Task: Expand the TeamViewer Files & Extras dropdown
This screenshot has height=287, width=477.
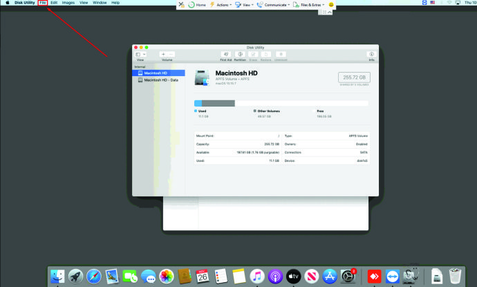Action: (x=308, y=5)
